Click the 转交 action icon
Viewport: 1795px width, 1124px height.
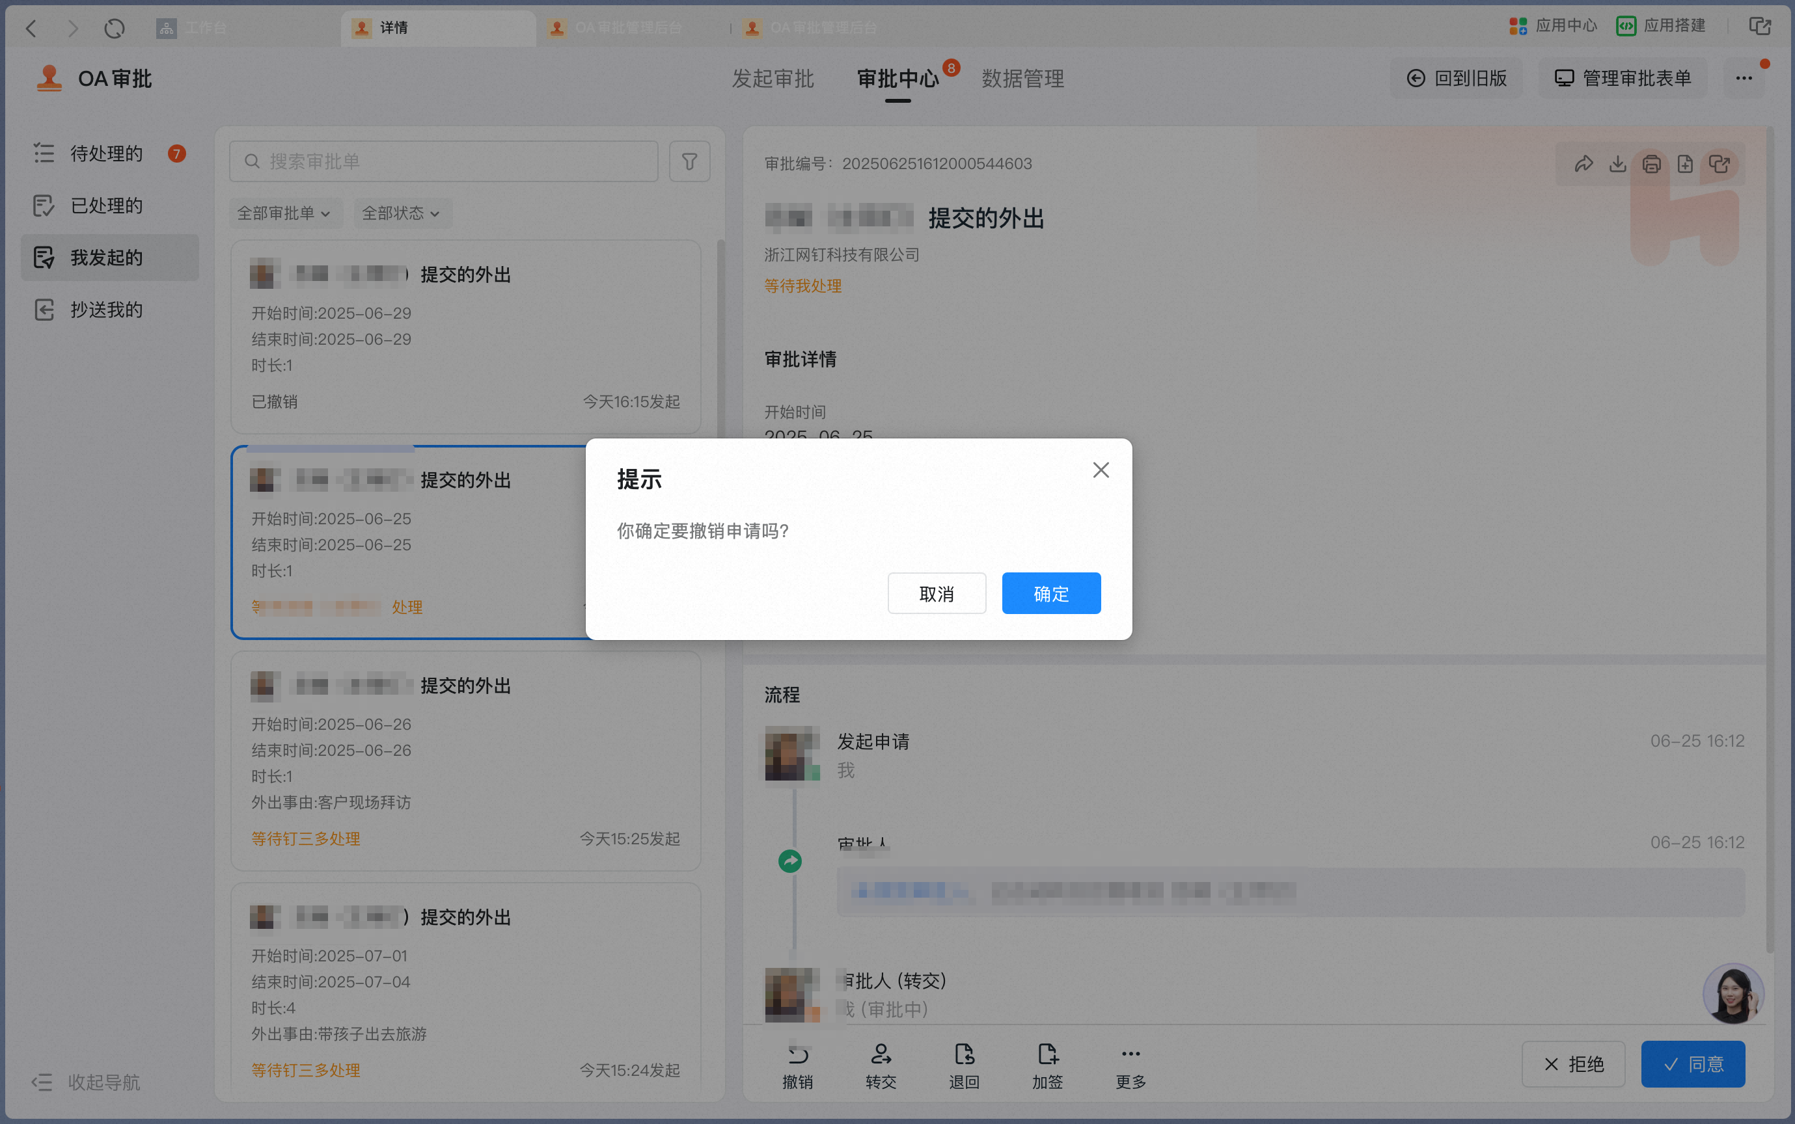(x=881, y=1066)
